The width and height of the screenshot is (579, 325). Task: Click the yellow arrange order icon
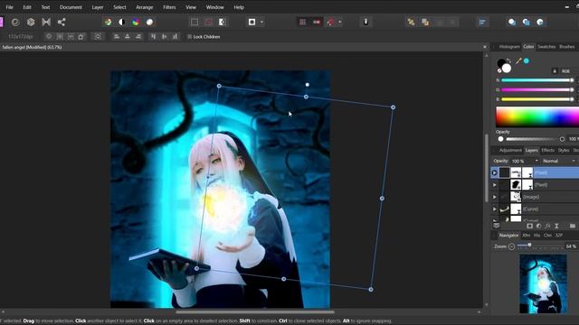coord(411,22)
